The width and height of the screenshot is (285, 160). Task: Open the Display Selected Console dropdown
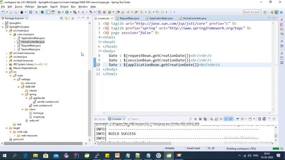(x=246, y=119)
